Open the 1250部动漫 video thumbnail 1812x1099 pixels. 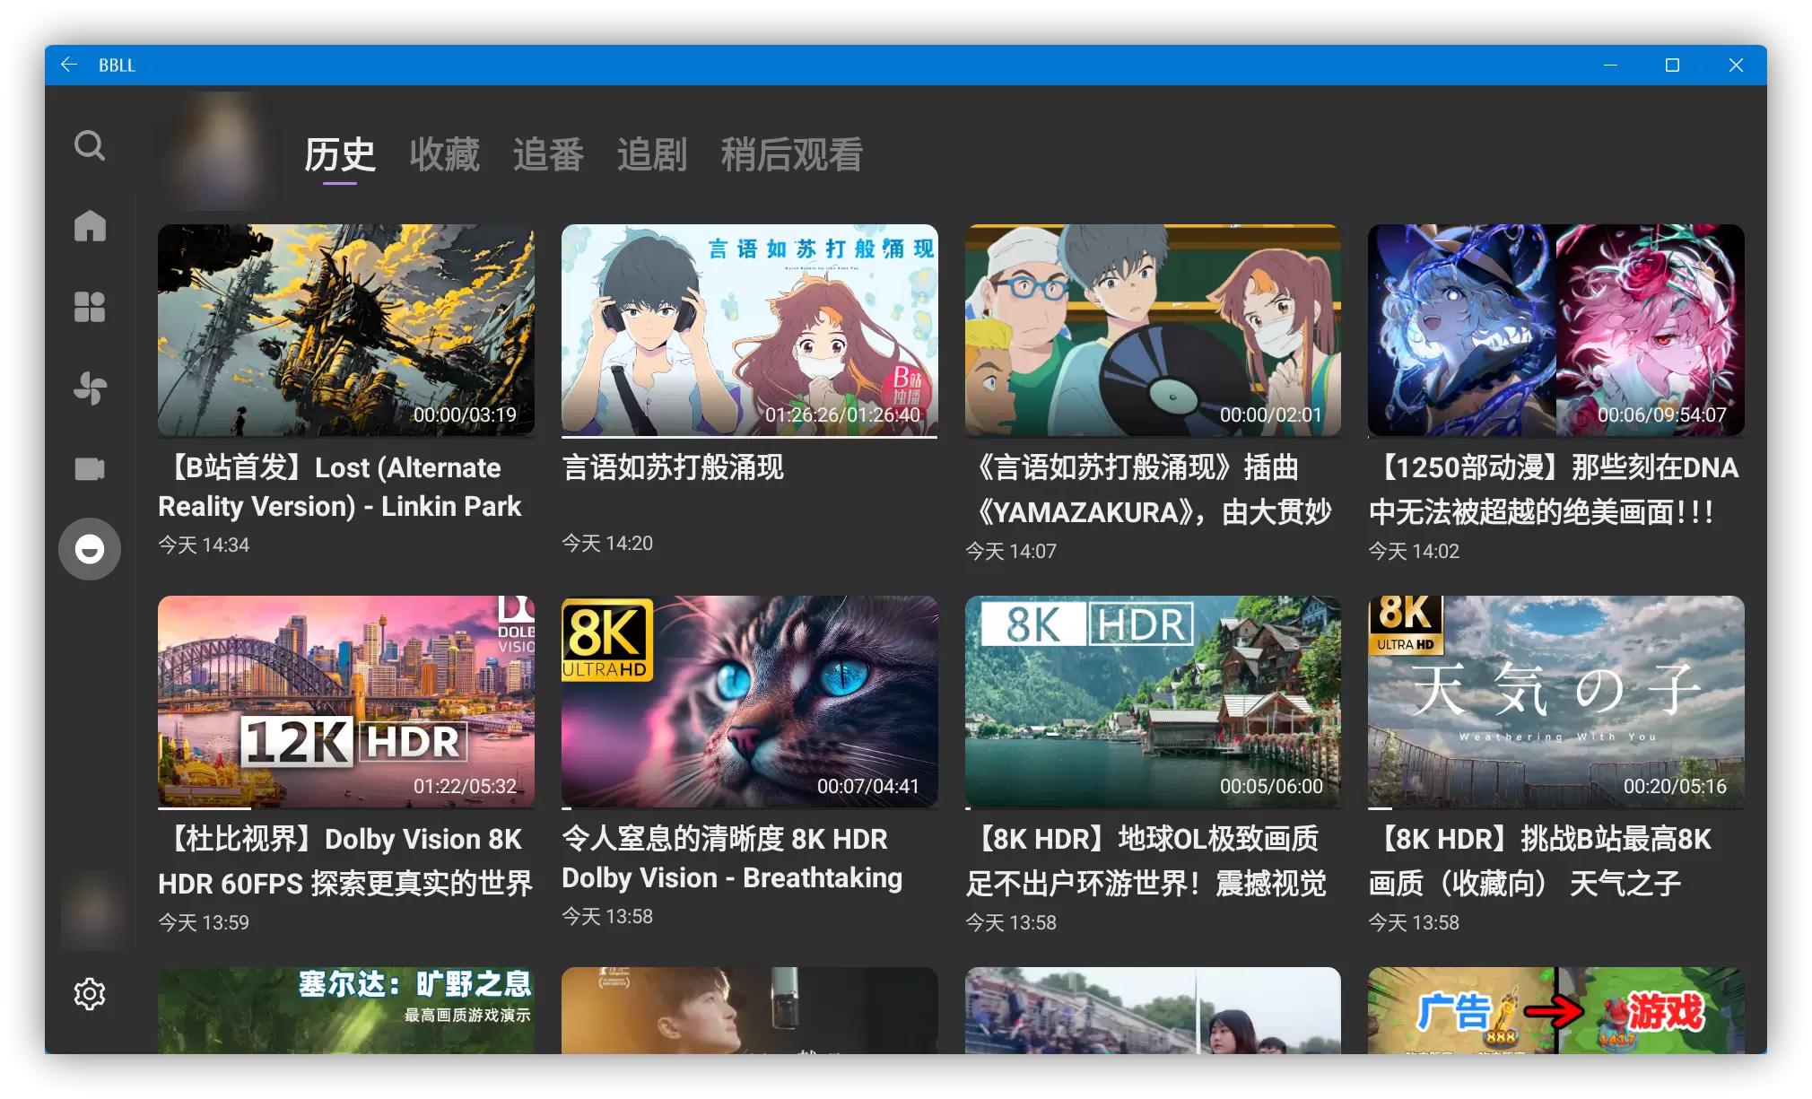1556,330
